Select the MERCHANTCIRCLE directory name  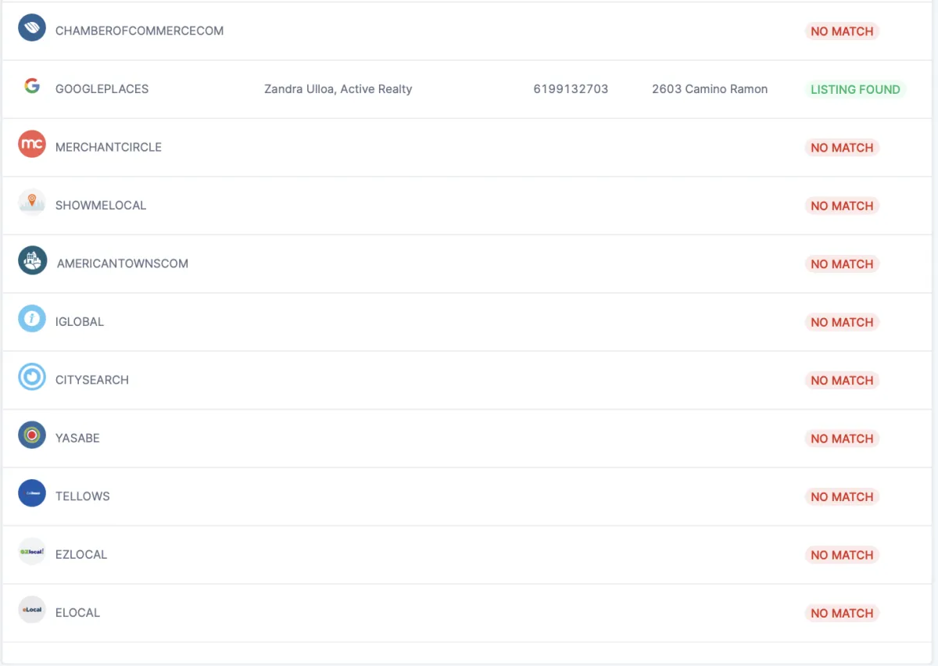tap(109, 147)
